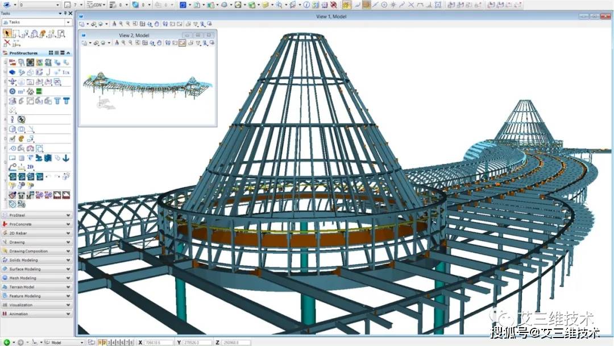Click the 2D icon in ProStructures tools
This screenshot has width=614, height=346.
coord(31,167)
